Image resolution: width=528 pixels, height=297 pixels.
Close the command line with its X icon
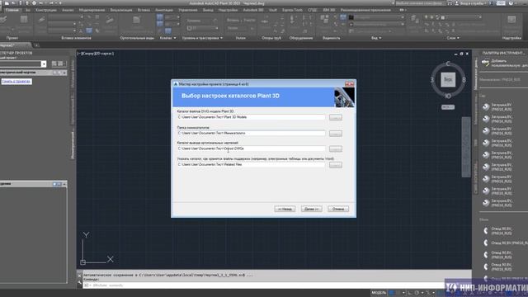click(x=79, y=276)
